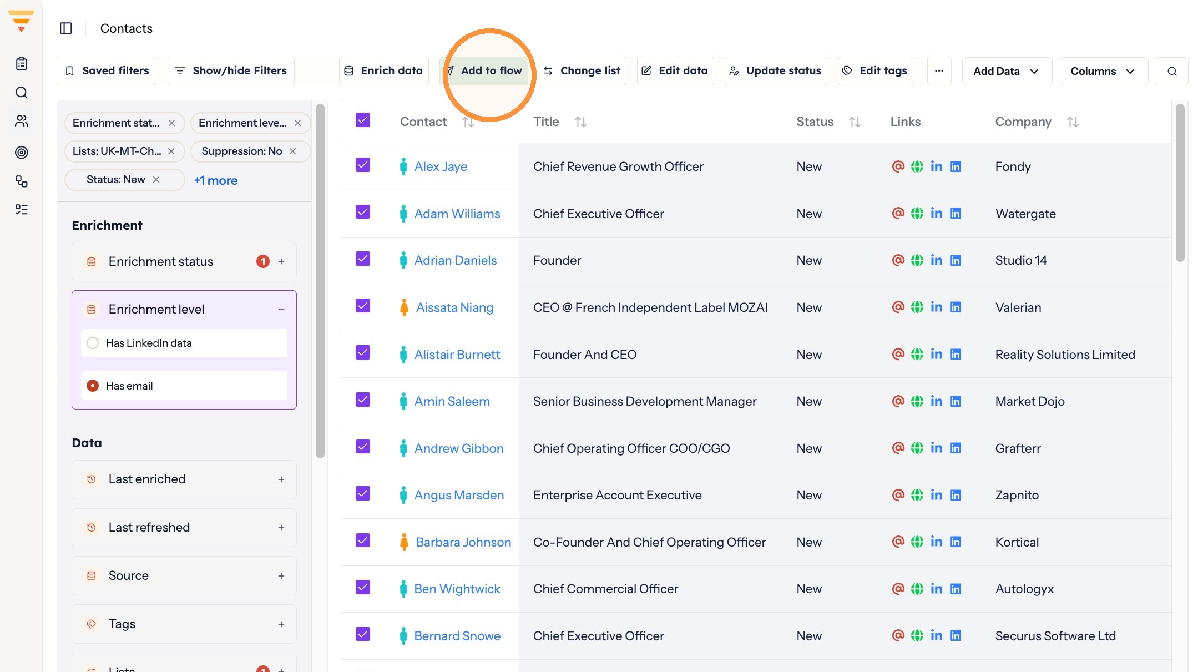Open the Add Data dropdown

point(1007,71)
